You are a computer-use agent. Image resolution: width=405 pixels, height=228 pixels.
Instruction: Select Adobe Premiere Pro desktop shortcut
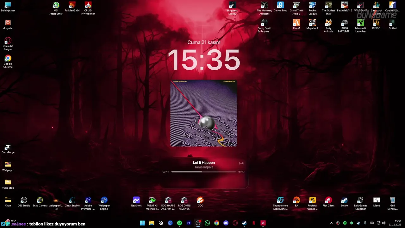[88, 203]
